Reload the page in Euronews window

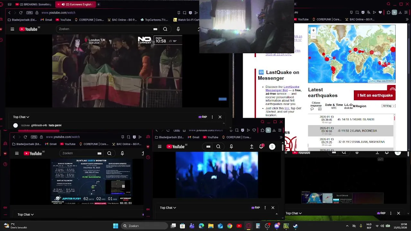click(x=21, y=13)
